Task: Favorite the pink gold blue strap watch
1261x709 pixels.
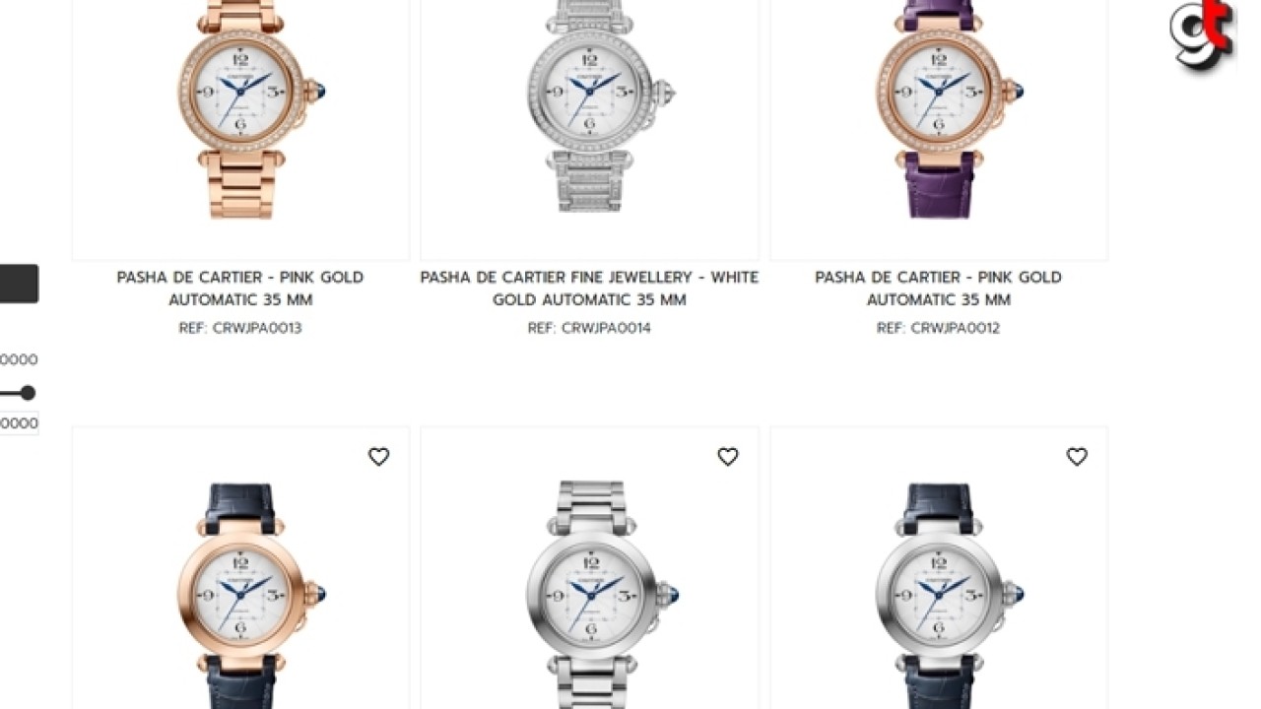Action: (x=379, y=457)
